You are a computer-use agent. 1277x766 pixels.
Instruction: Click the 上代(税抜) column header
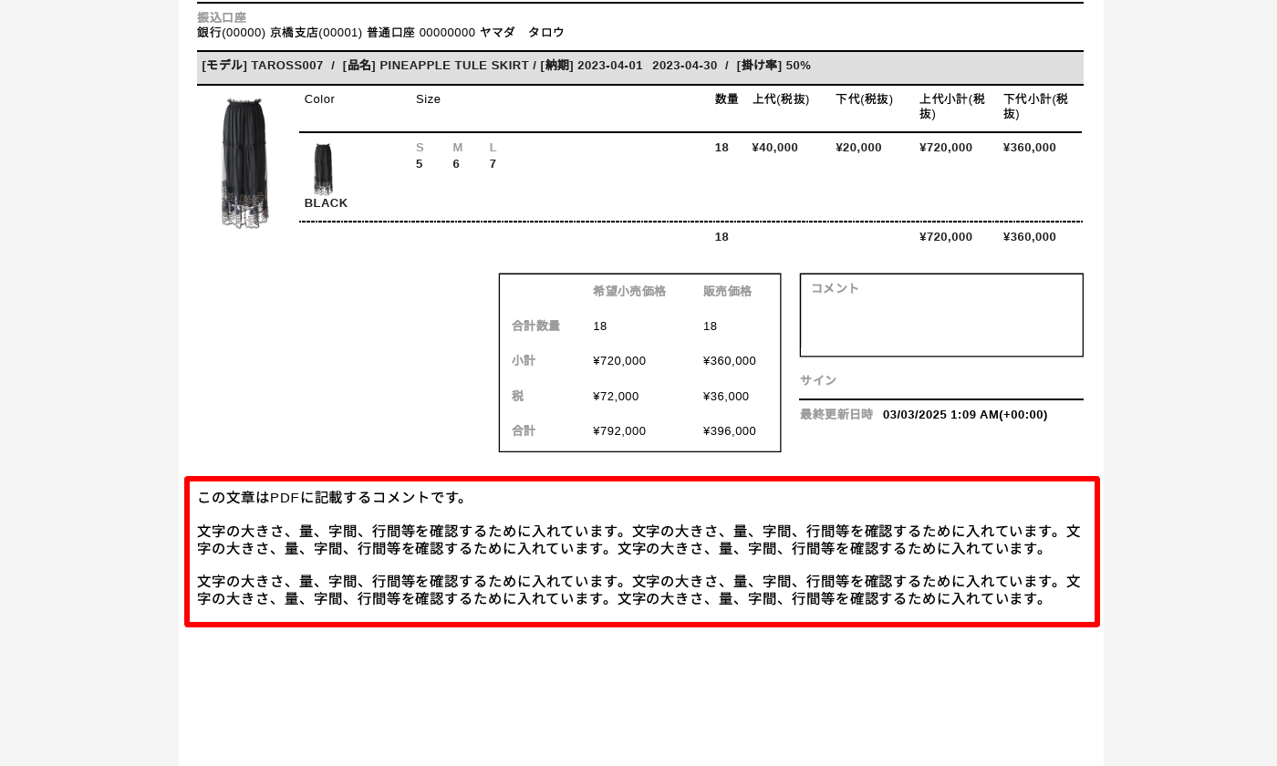click(x=781, y=98)
